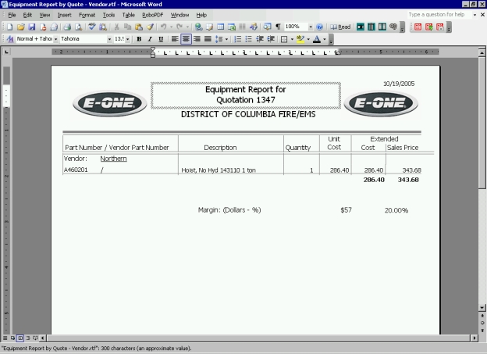
Task: Insert an Excel worksheet
Action: (x=232, y=27)
